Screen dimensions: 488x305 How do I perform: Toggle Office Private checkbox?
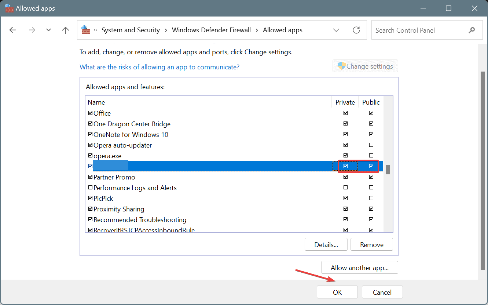[345, 113]
